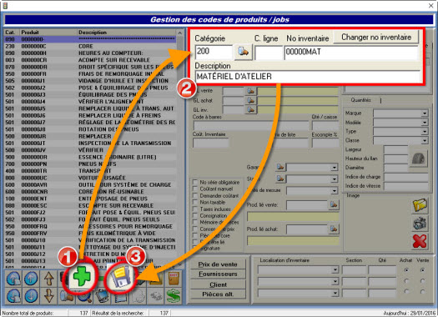Open the Catégorie lookup icon
This screenshot has width=438, height=317.
click(x=243, y=52)
